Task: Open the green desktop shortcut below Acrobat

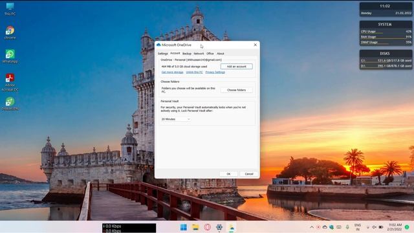Action: click(10, 104)
